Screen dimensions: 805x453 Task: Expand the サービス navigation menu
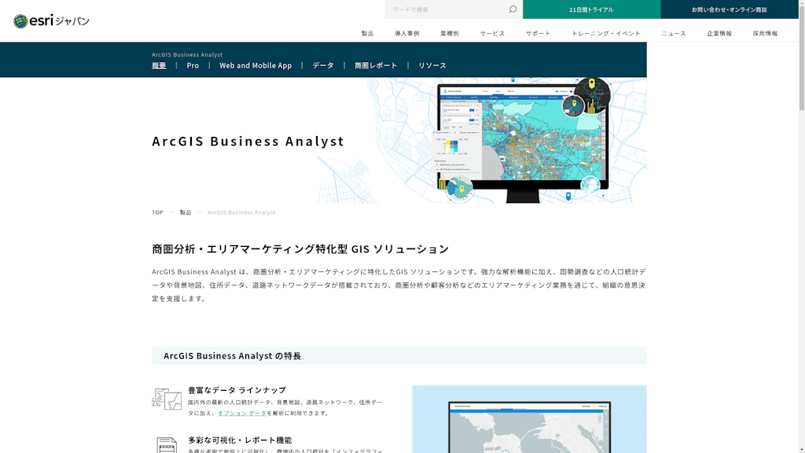coord(492,34)
